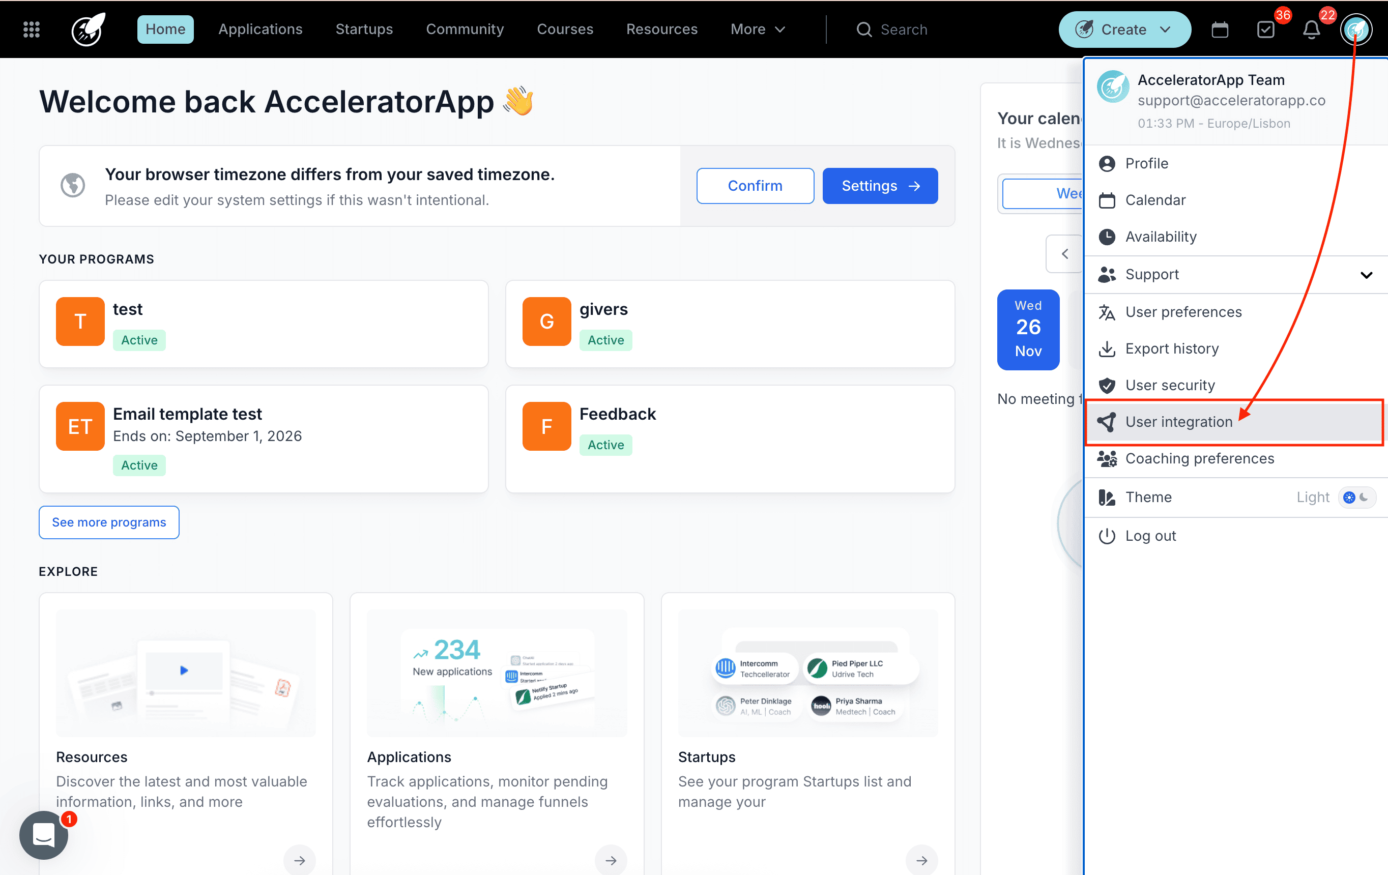This screenshot has width=1388, height=875.
Task: Select User integration menu item
Action: (x=1178, y=422)
